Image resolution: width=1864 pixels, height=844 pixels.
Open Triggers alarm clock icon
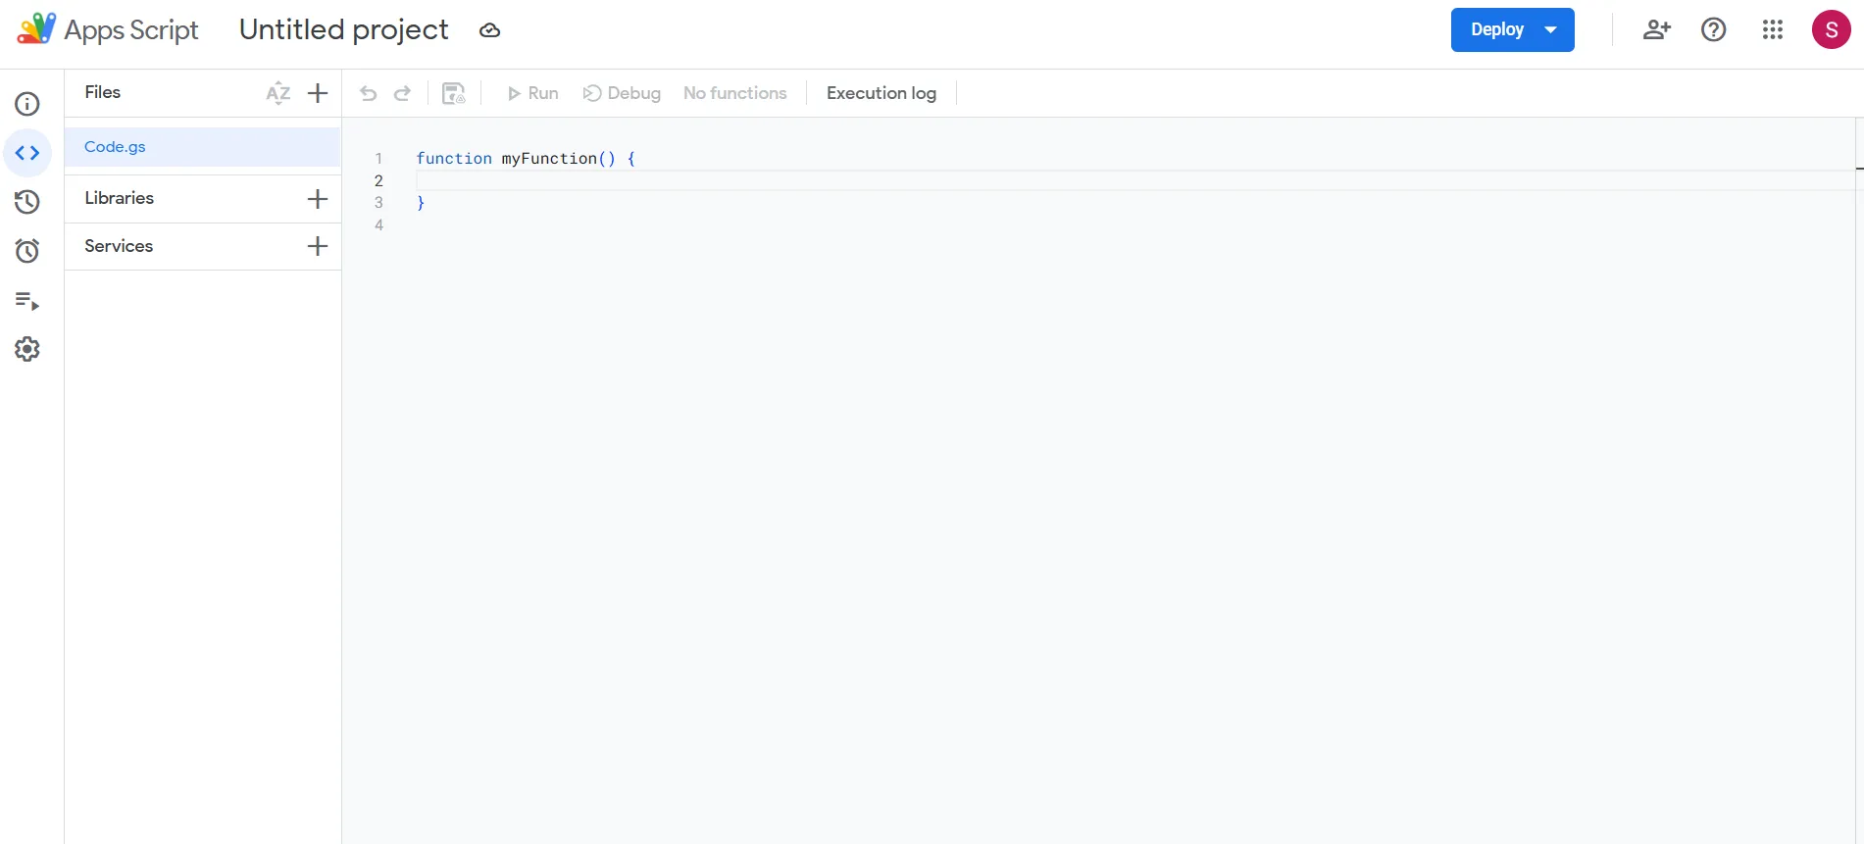coord(27,251)
